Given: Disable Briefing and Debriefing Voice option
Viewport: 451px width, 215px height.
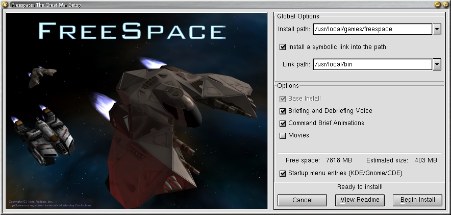Looking at the screenshot, I should click(x=283, y=111).
